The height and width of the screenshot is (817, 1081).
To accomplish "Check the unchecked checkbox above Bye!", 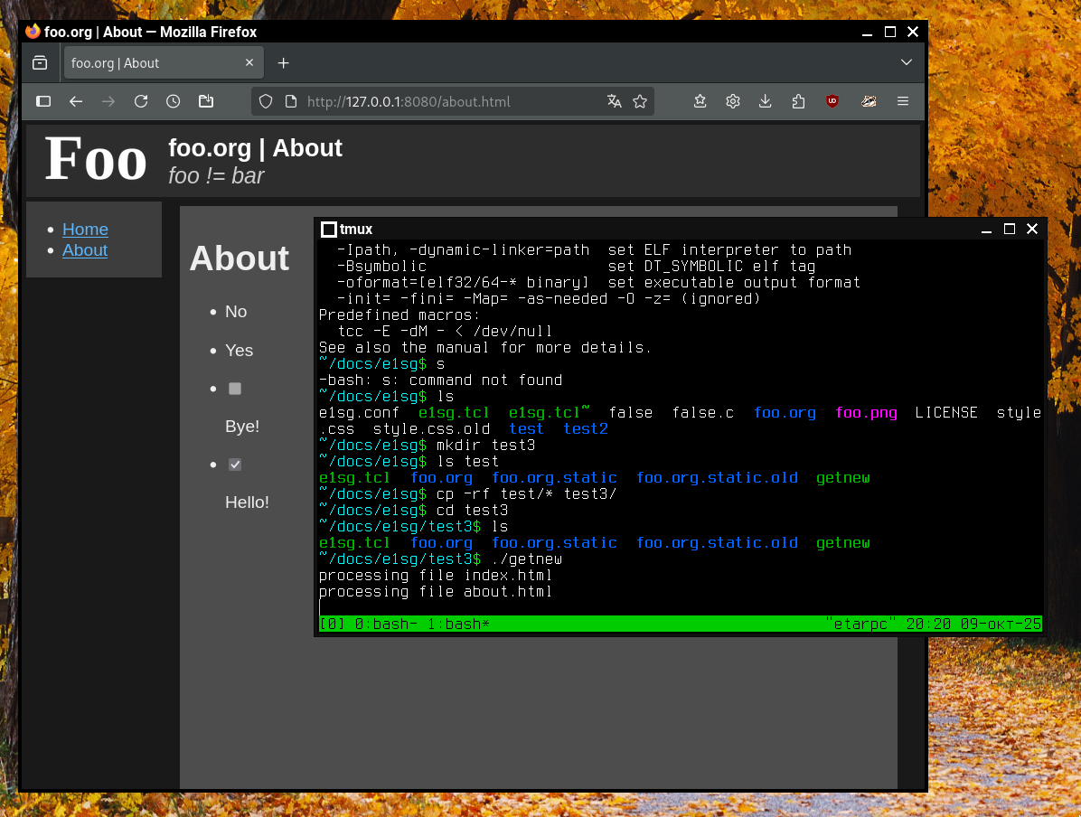I will [x=235, y=389].
